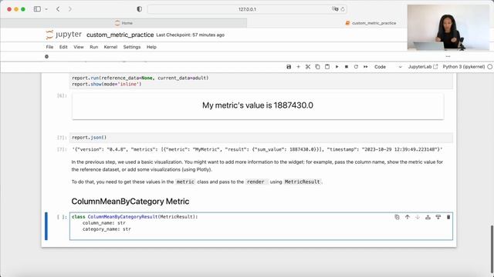Focus the 127.0.0.1 address bar
Viewport: 494px width, 277px height.
[x=247, y=9]
